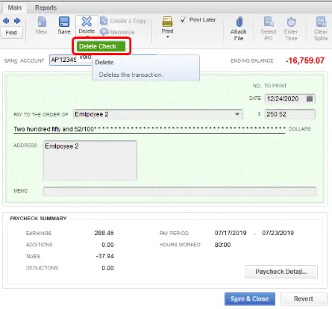Image resolution: width=332 pixels, height=309 pixels.
Task: Click the Clear Splits icon
Action: pyautogui.click(x=321, y=22)
